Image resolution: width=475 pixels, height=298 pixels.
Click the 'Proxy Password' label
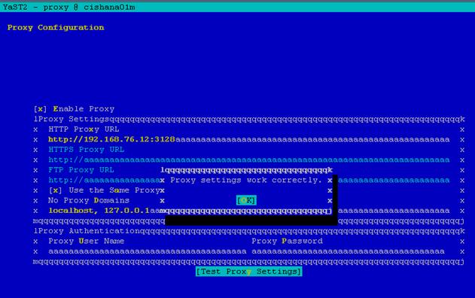point(287,241)
